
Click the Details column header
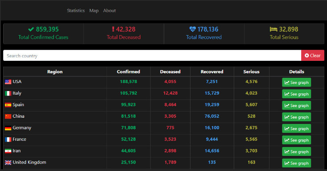(x=297, y=72)
